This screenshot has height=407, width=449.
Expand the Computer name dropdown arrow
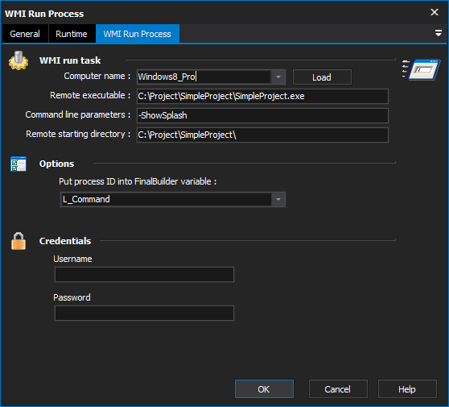tap(278, 77)
